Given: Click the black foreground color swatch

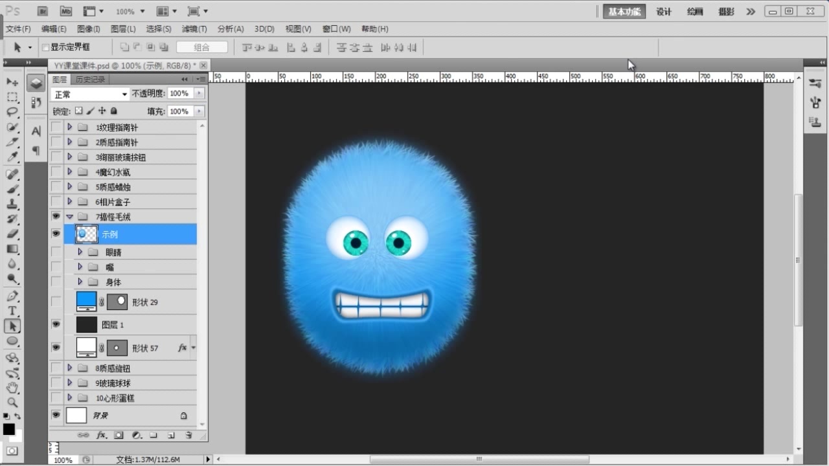Looking at the screenshot, I should tap(8, 429).
